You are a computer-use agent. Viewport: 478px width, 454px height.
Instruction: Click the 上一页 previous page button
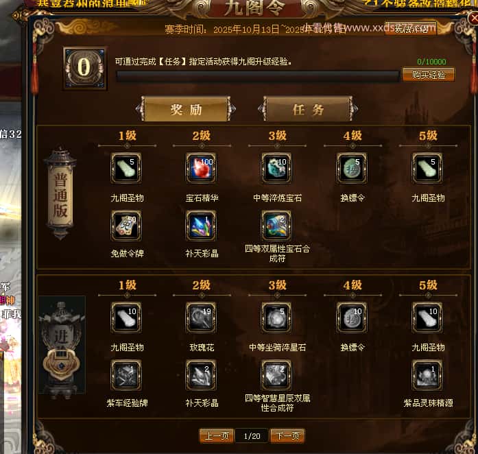point(217,435)
